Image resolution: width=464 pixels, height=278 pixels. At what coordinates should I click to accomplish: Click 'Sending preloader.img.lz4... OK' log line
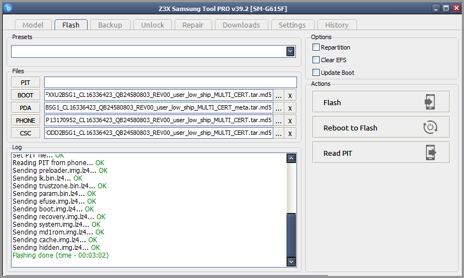pos(61,171)
